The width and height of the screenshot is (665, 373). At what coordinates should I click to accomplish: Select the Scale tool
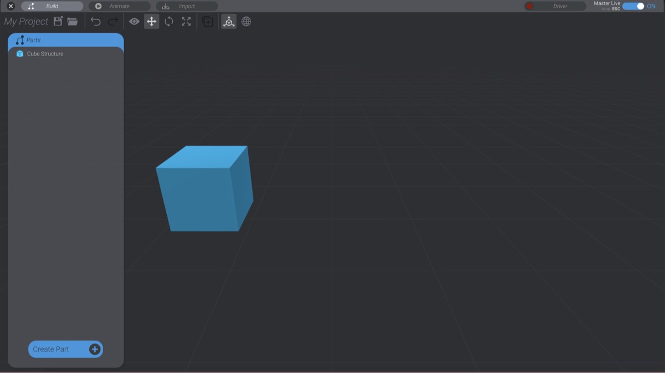[x=186, y=21]
